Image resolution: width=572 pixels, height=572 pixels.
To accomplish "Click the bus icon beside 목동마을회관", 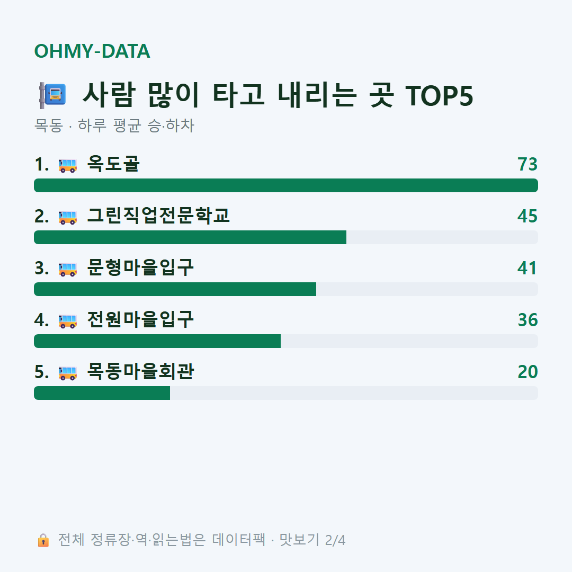I will click(67, 373).
